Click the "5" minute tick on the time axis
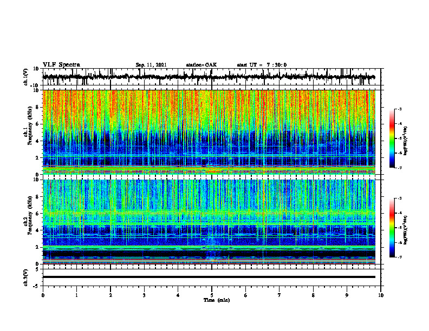 click(212, 295)
